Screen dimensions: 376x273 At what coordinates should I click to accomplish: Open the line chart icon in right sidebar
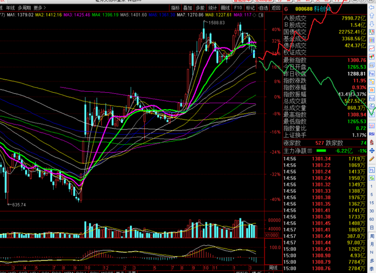pyautogui.click(x=372, y=49)
